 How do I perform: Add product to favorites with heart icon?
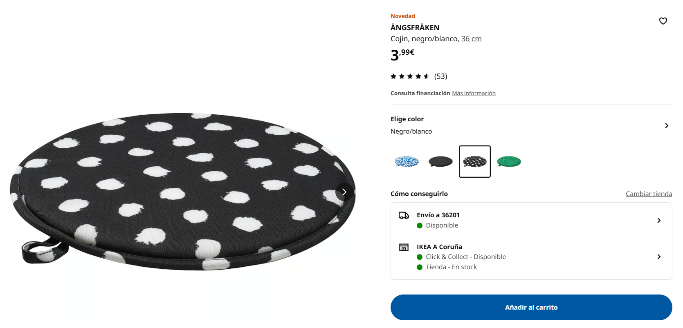663,21
